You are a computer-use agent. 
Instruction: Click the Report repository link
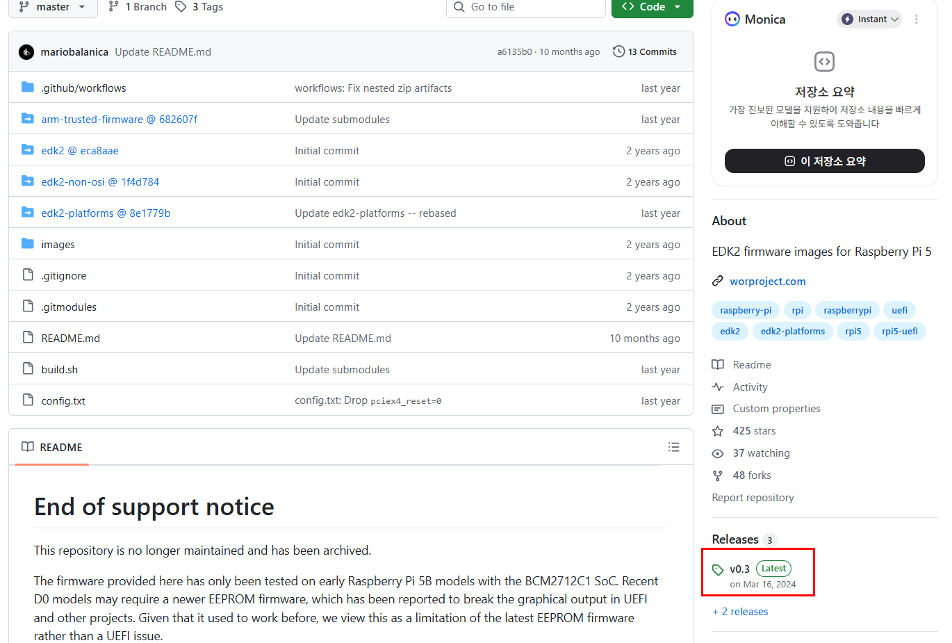(x=753, y=498)
